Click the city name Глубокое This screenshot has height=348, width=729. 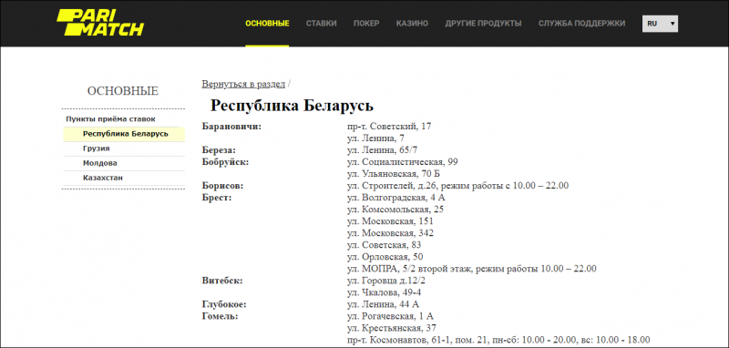click(223, 305)
